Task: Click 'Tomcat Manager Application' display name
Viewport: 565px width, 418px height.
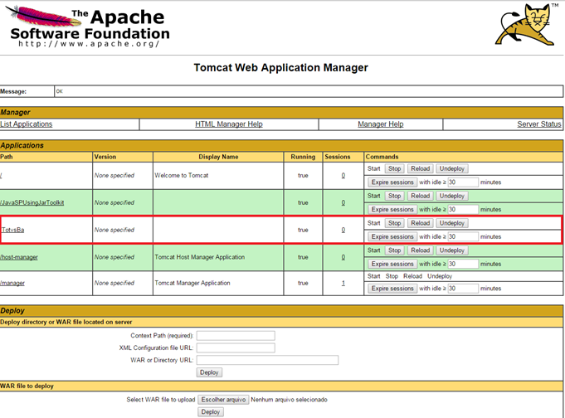Action: (192, 284)
